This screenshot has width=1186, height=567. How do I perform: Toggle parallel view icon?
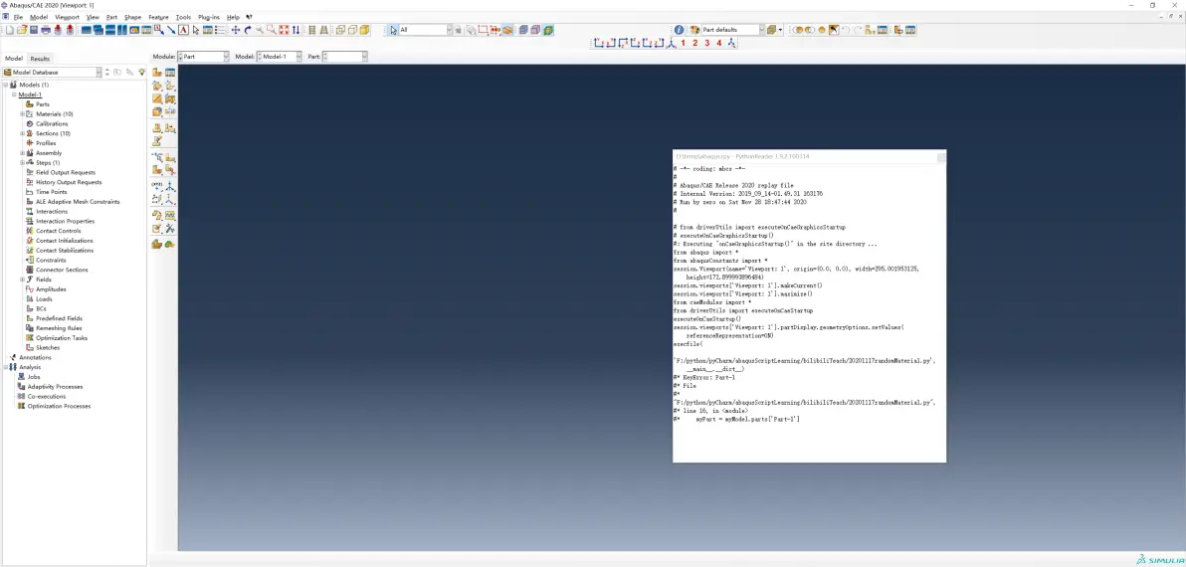[311, 30]
